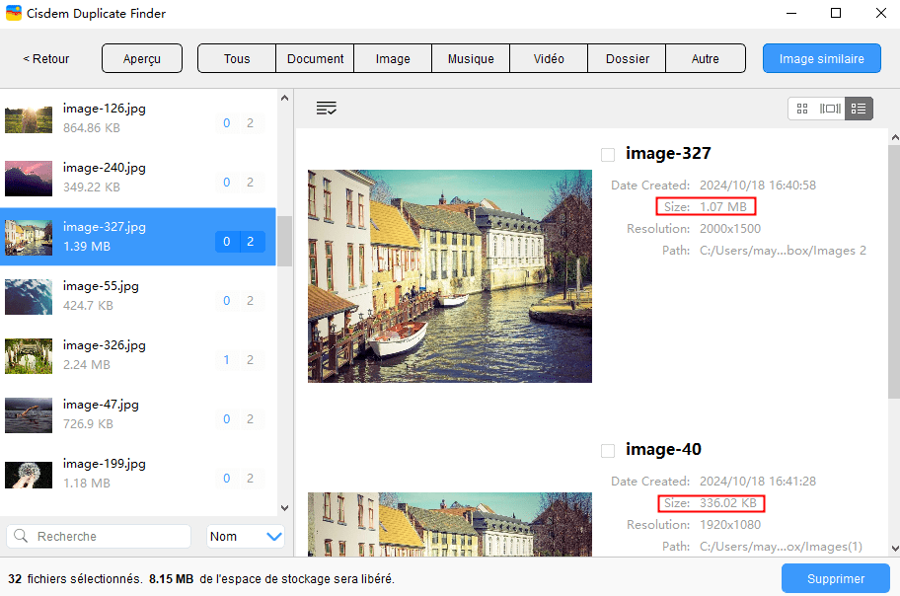This screenshot has width=900, height=596.
Task: Open the Nom sort dropdown
Action: pos(246,536)
